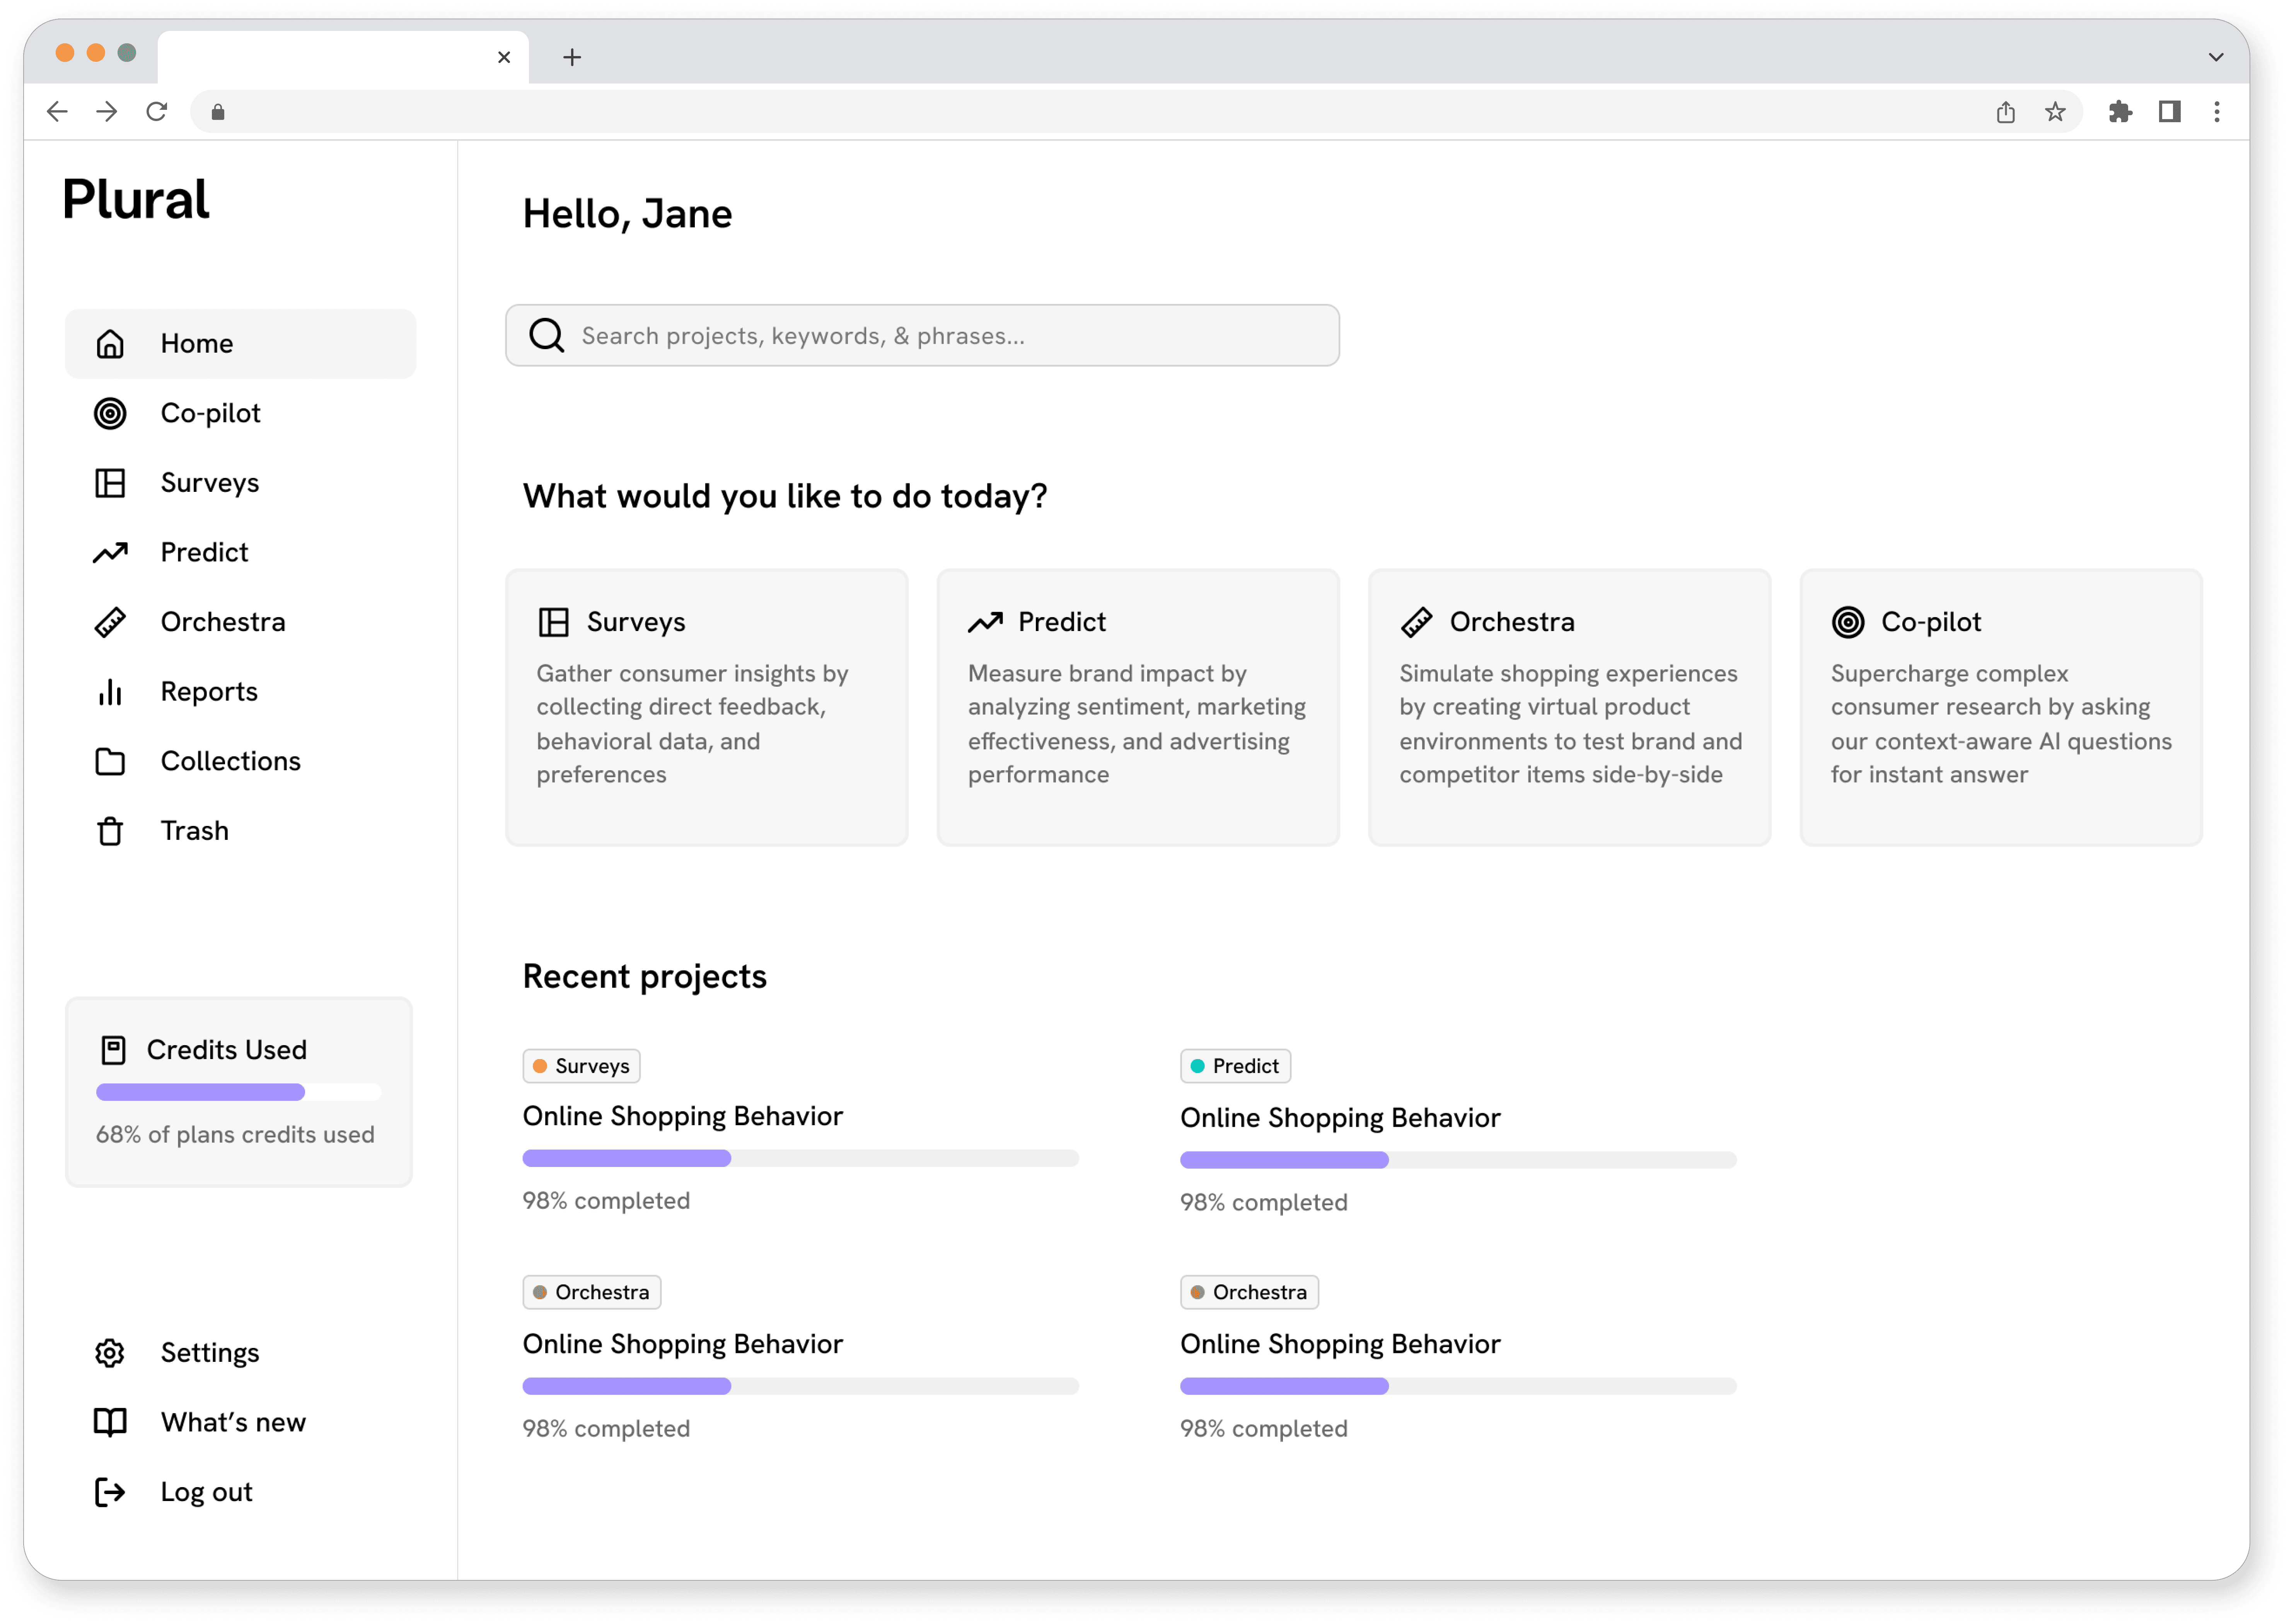The image size is (2289, 1624).
Task: Click the Co-pilot target icon in sidebar
Action: 110,413
